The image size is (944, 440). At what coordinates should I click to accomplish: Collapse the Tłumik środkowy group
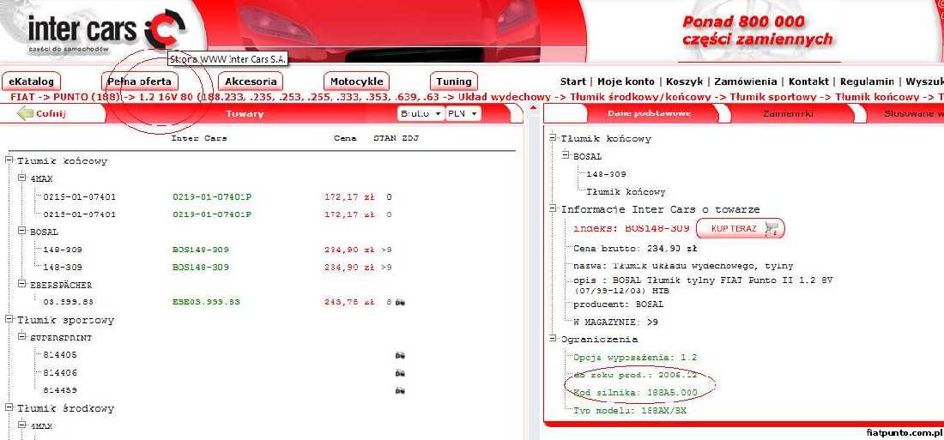coord(9,408)
